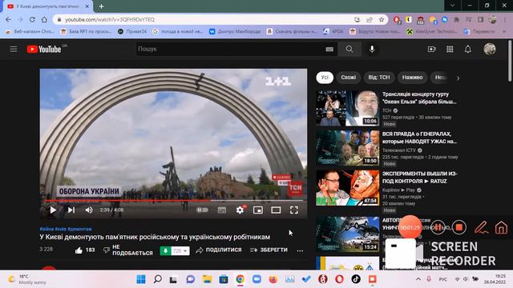This screenshot has height=288, width=513.
Task: Open Opera browser from the taskbar
Action: [339, 279]
